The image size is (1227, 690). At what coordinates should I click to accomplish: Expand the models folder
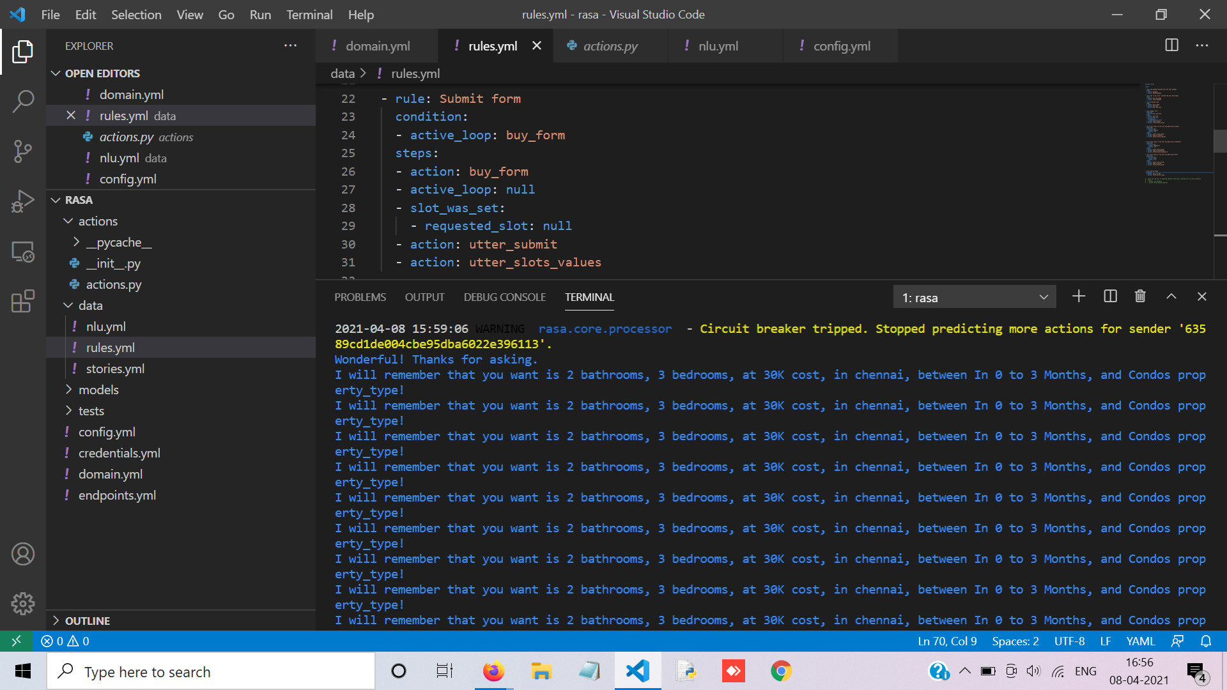point(98,390)
